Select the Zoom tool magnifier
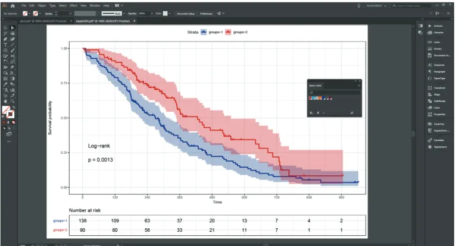 point(13,101)
